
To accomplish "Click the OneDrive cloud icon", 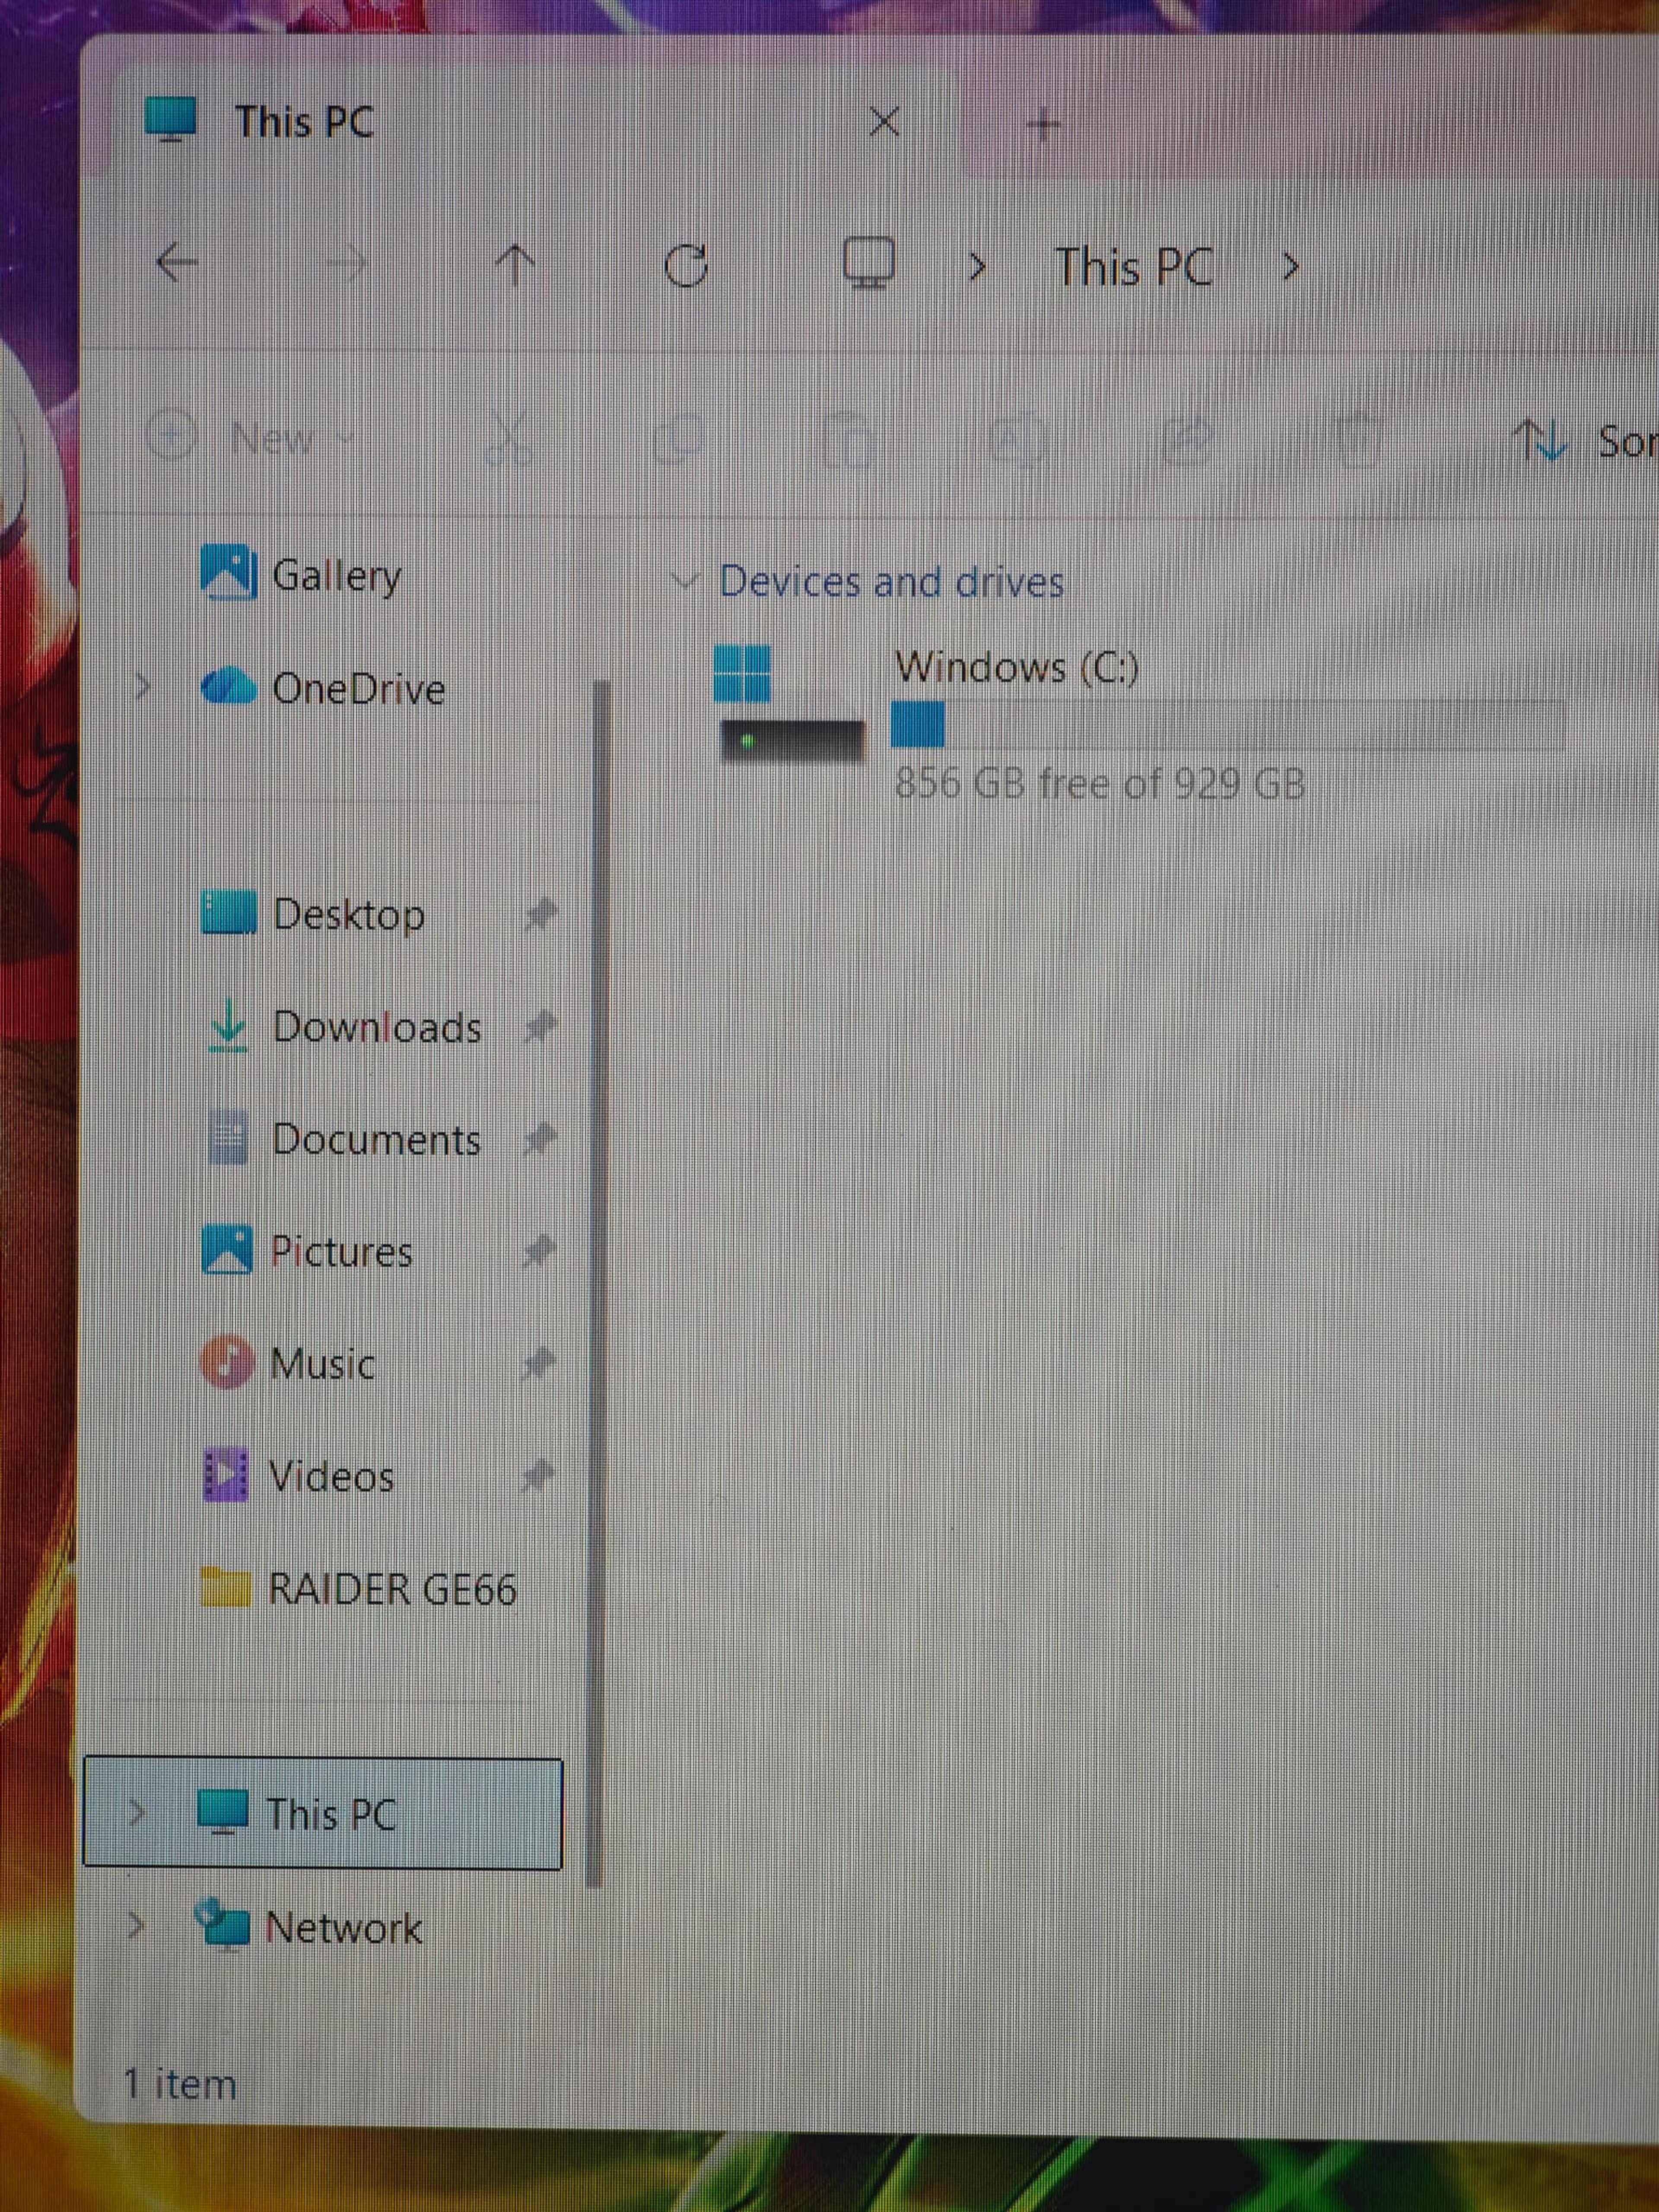I will point(228,687).
